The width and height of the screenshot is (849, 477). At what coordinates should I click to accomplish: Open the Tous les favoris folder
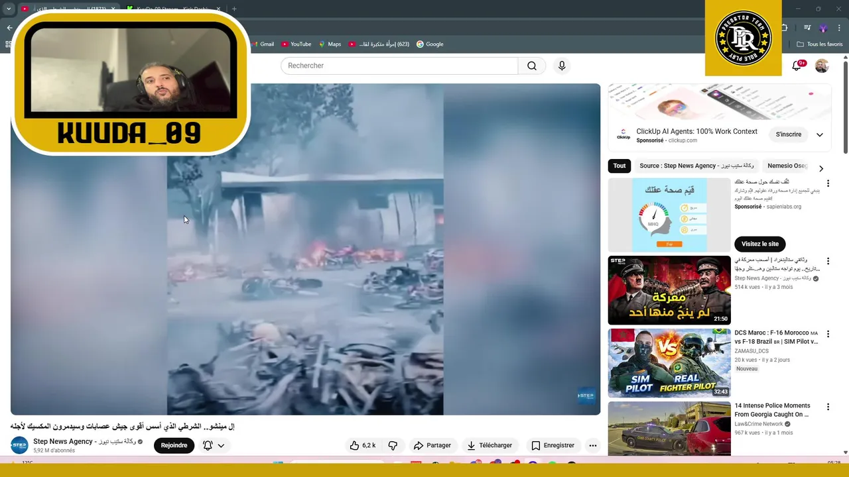click(820, 44)
